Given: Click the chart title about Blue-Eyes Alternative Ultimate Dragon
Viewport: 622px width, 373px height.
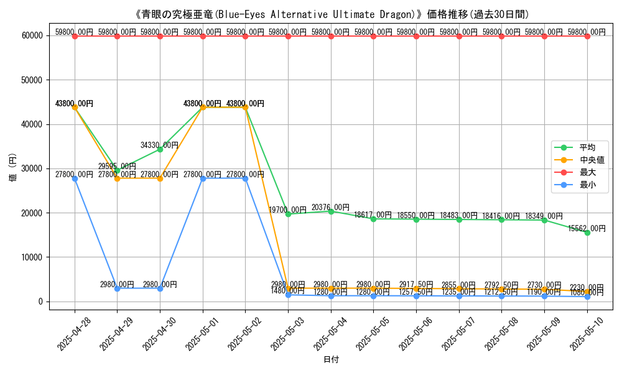Looking at the screenshot, I should [332, 15].
